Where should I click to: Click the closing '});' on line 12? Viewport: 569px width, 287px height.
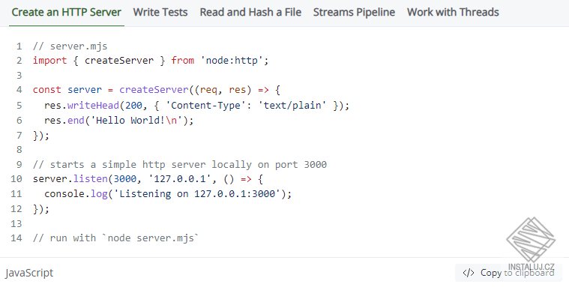pos(41,208)
